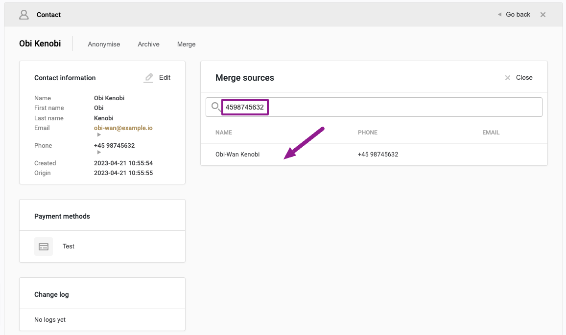
Task: Click the No logs yet text
Action: click(x=50, y=320)
